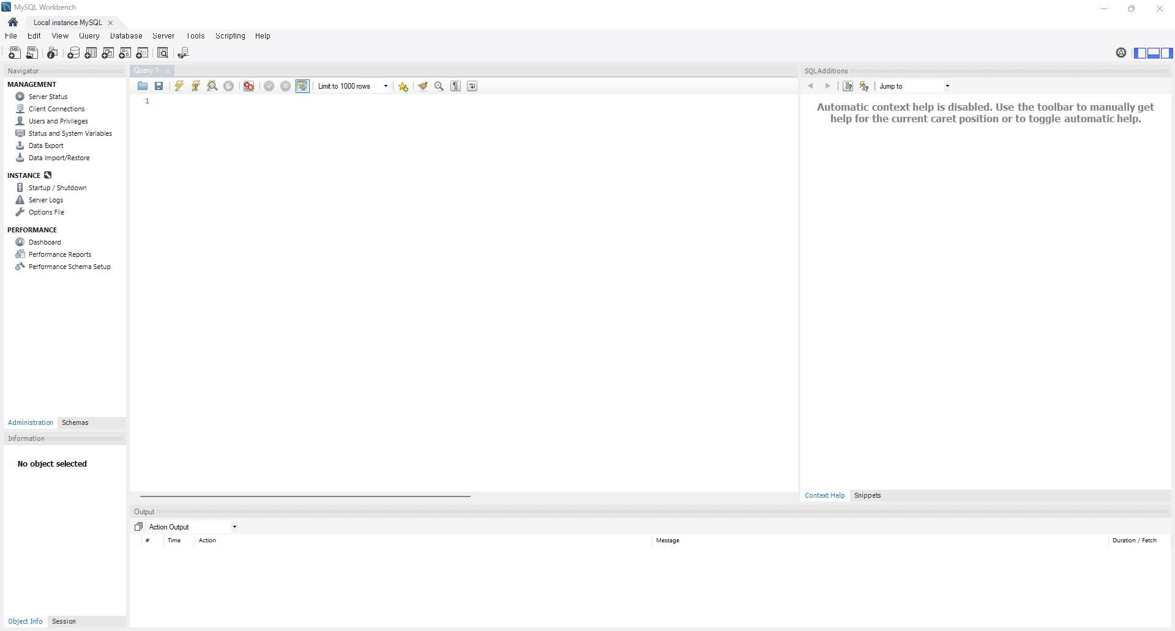Reconnect to DBMS toolbar icon

tap(183, 53)
